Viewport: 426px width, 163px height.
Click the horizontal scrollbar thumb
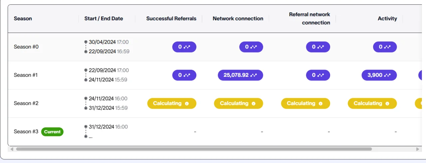pos(194,149)
